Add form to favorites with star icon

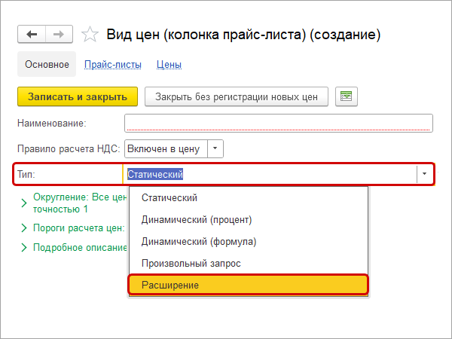click(x=90, y=35)
